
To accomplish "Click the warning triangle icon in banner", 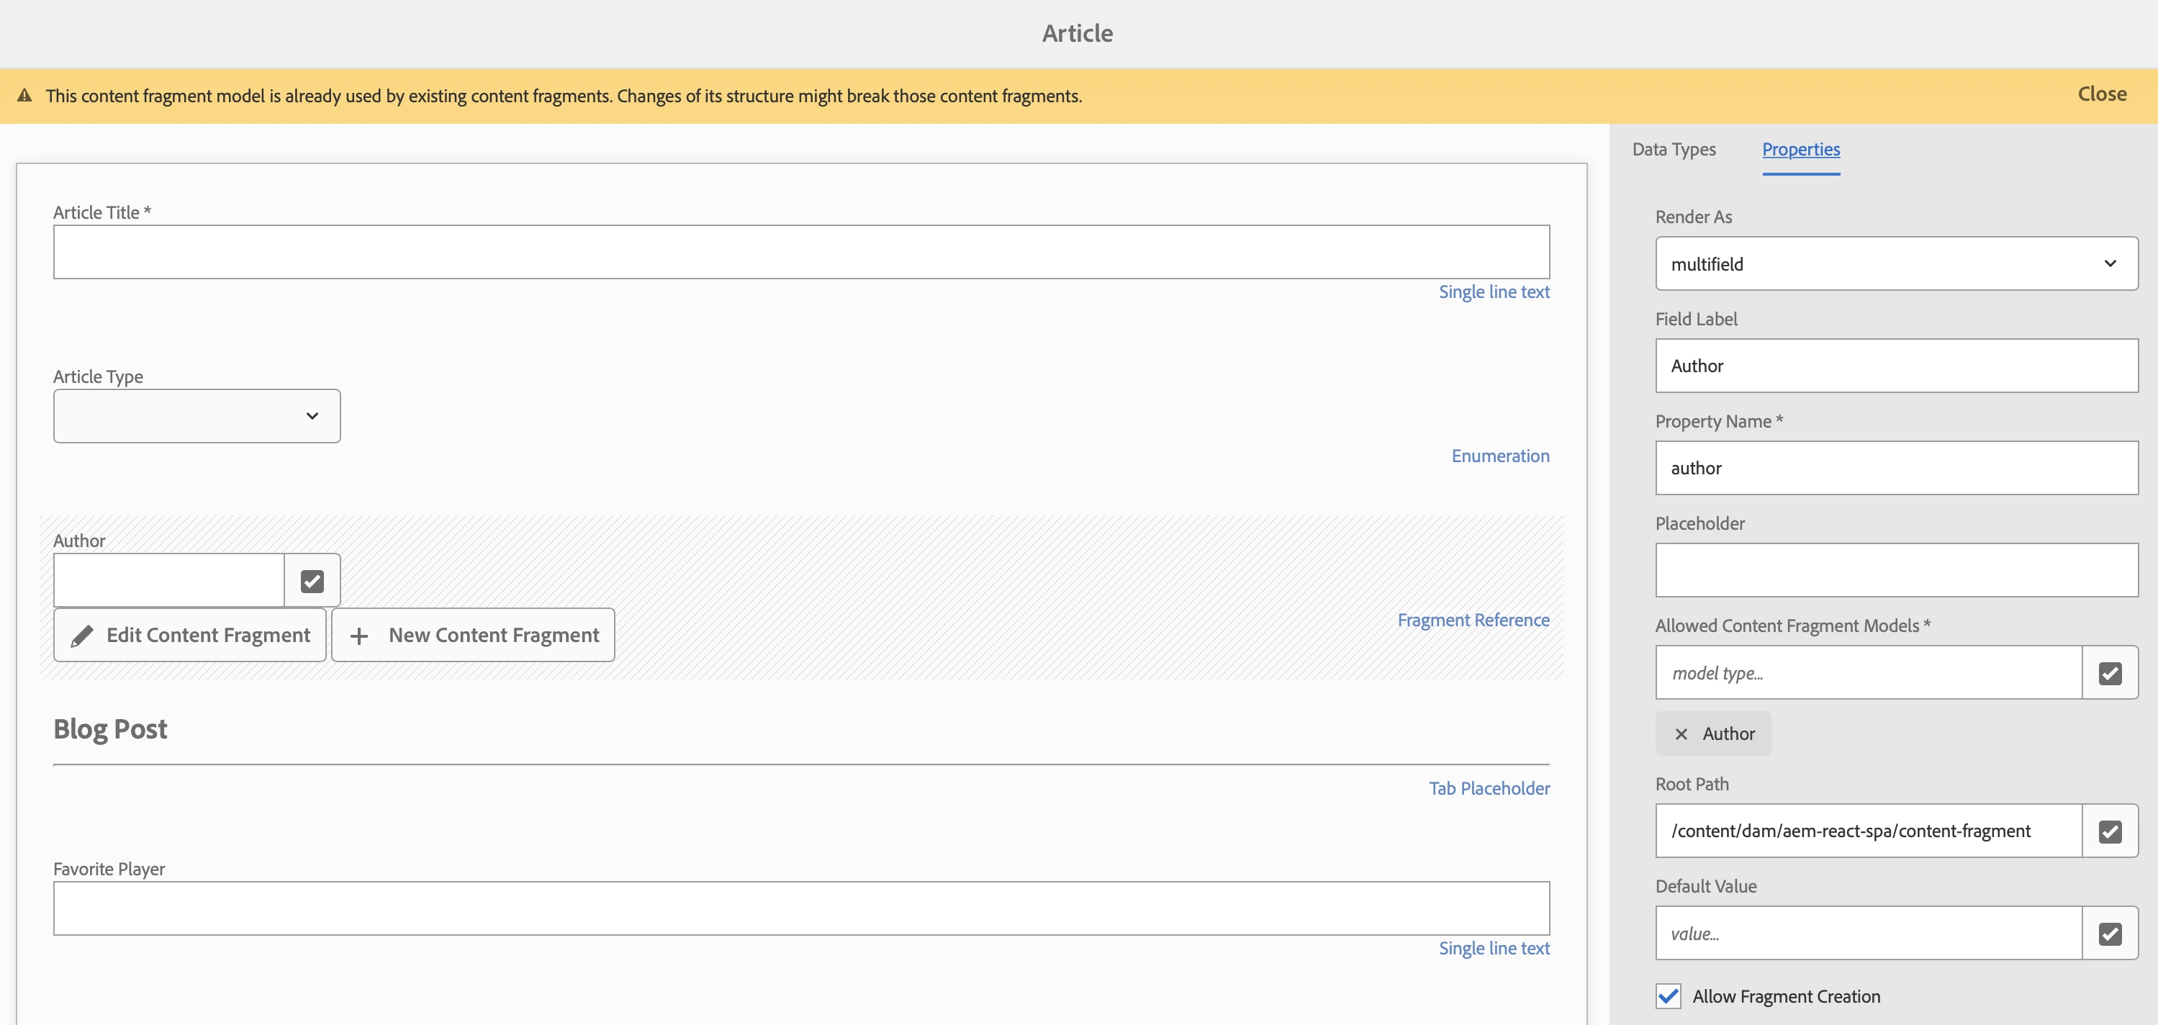I will (25, 96).
